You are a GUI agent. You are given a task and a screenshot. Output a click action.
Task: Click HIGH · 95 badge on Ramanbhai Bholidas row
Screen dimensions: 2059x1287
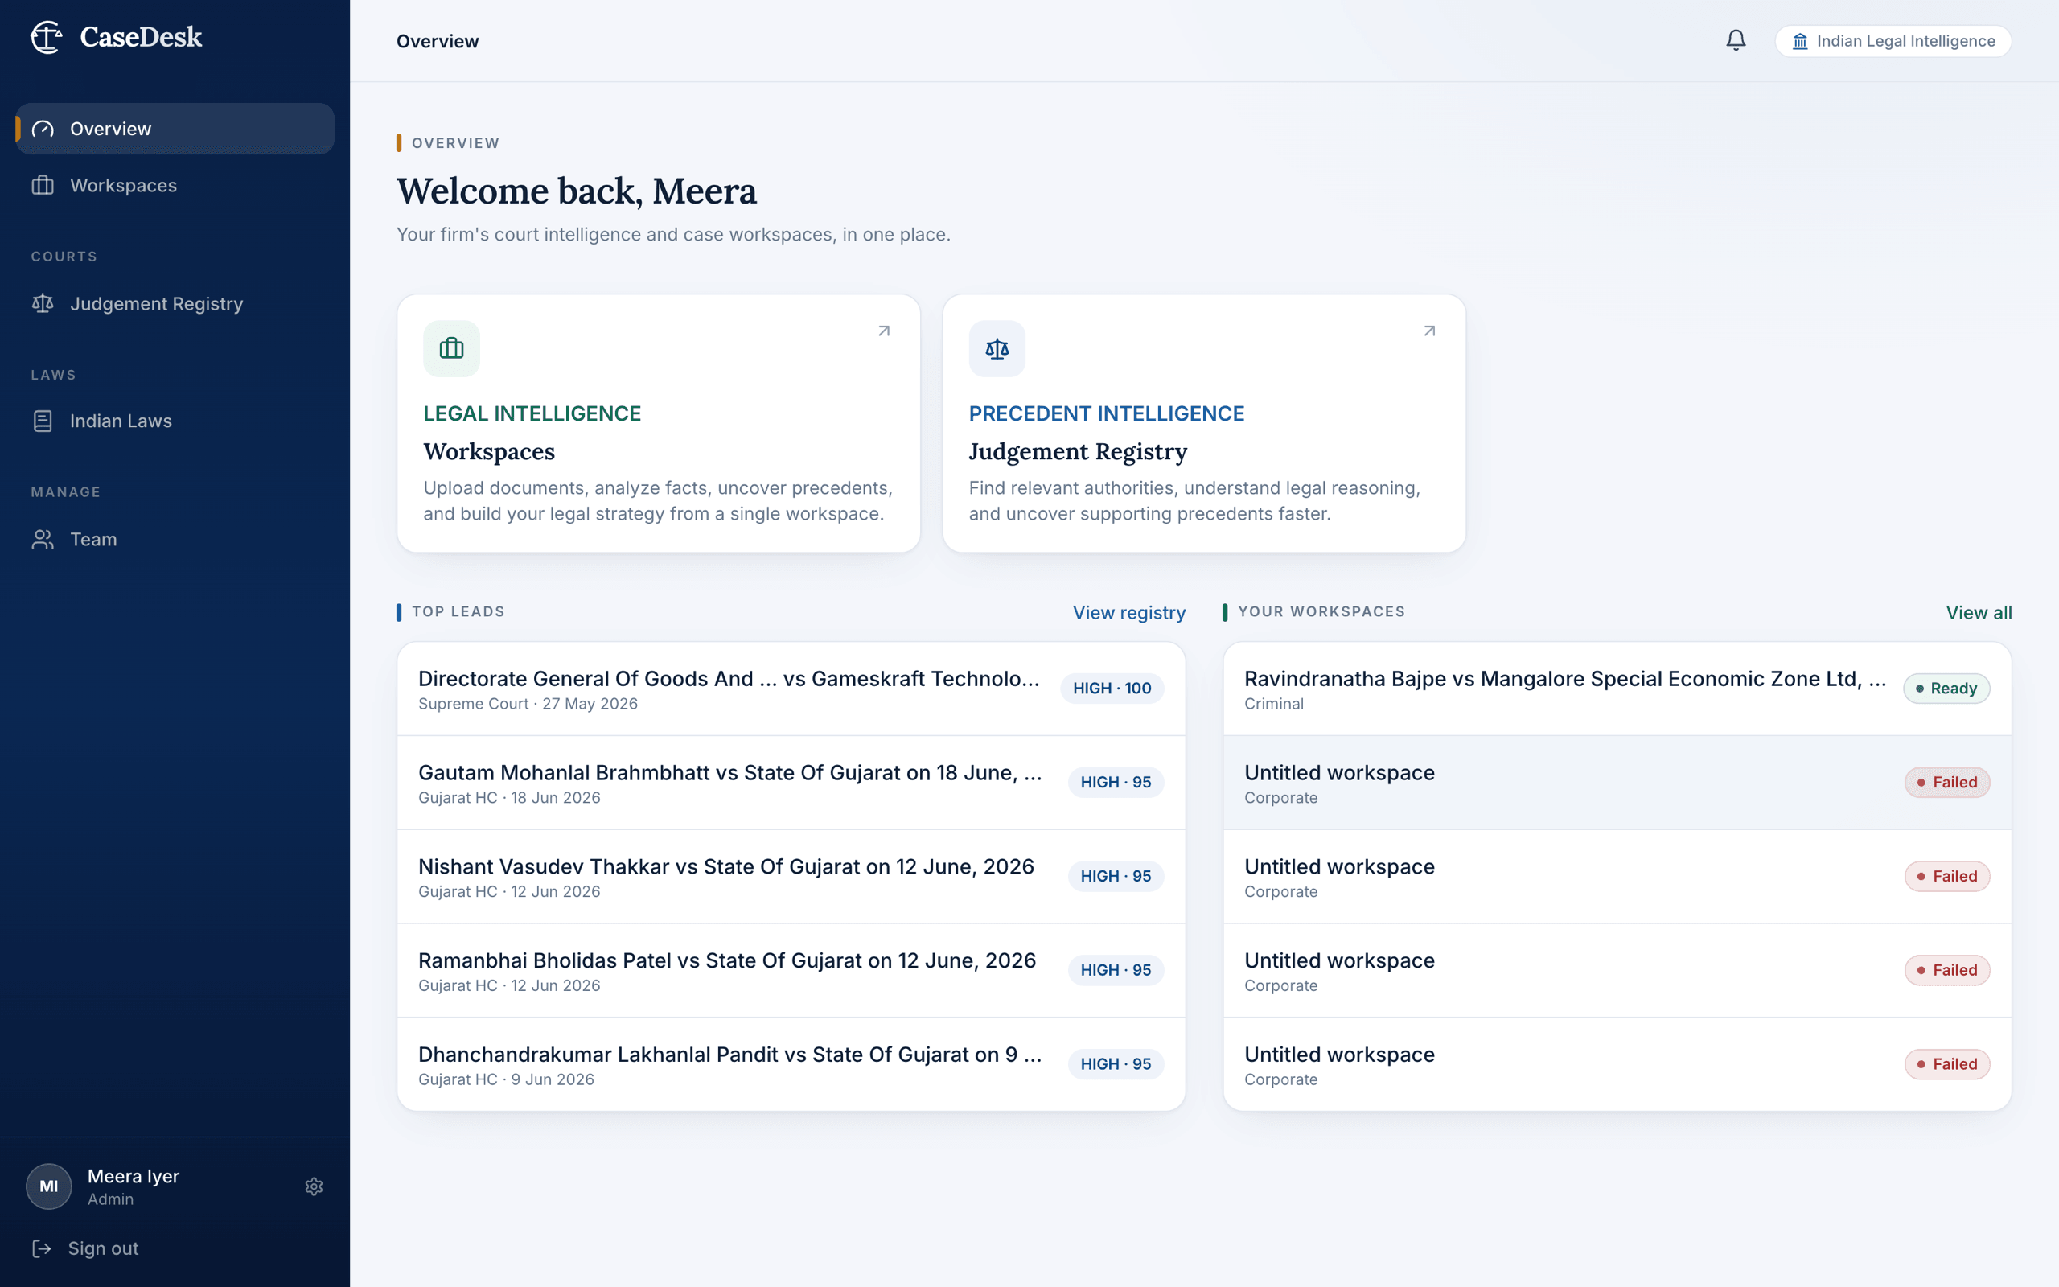1116,970
